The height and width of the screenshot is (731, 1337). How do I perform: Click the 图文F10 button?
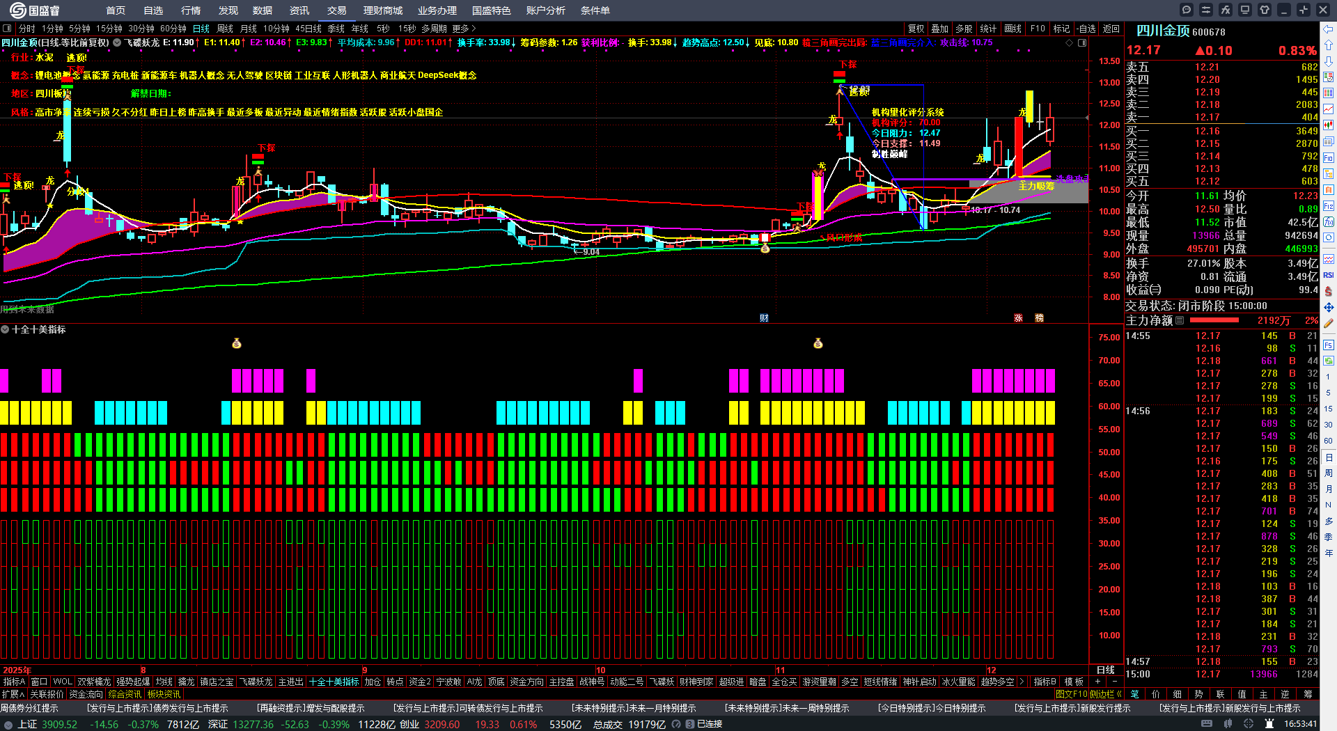pos(1071,694)
